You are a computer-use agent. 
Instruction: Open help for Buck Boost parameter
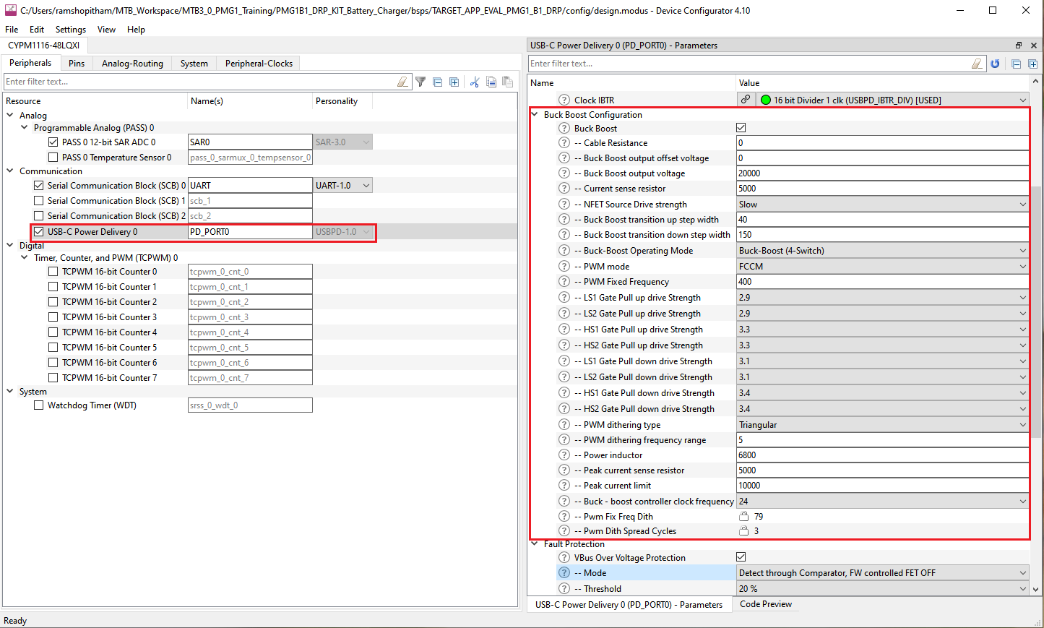[564, 128]
